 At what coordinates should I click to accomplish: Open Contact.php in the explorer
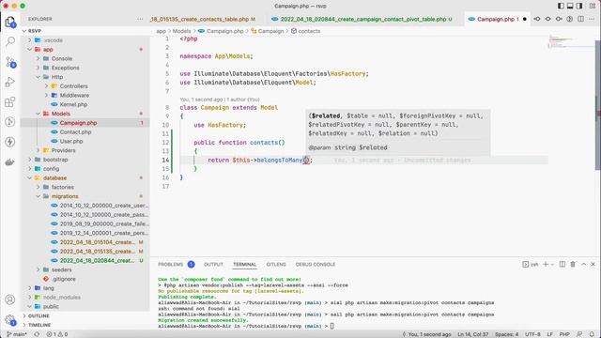(x=75, y=132)
